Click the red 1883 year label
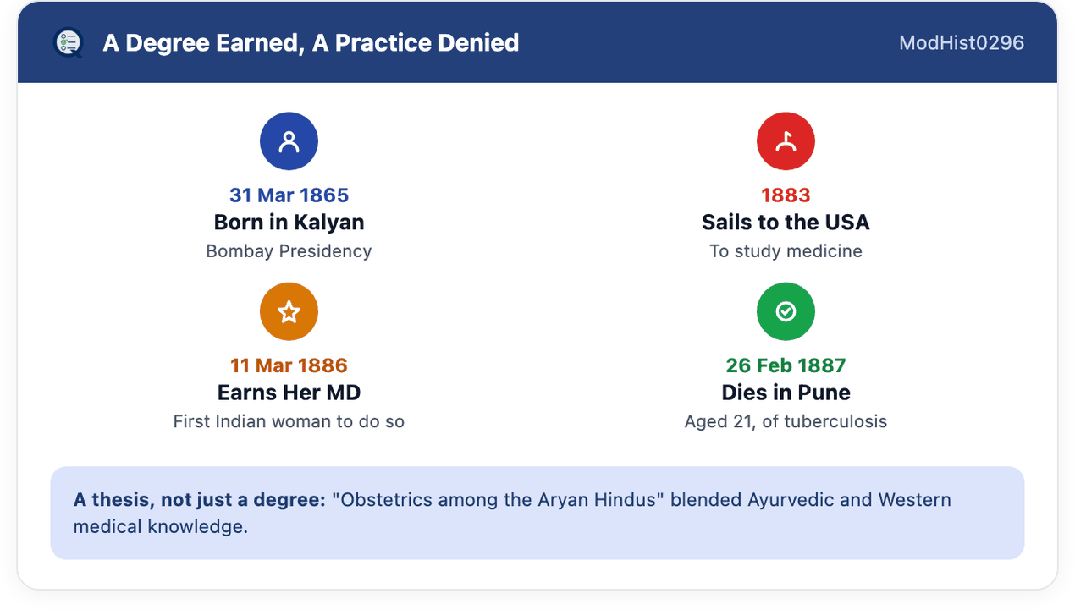Viewport: 1075px width, 610px height. point(786,195)
